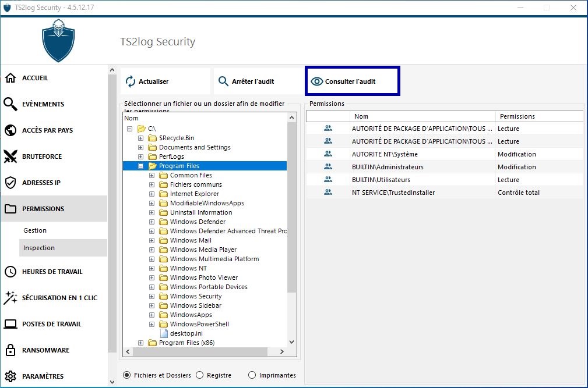Click the Consulter l'audit eye icon
The height and width of the screenshot is (388, 588).
pyautogui.click(x=317, y=81)
